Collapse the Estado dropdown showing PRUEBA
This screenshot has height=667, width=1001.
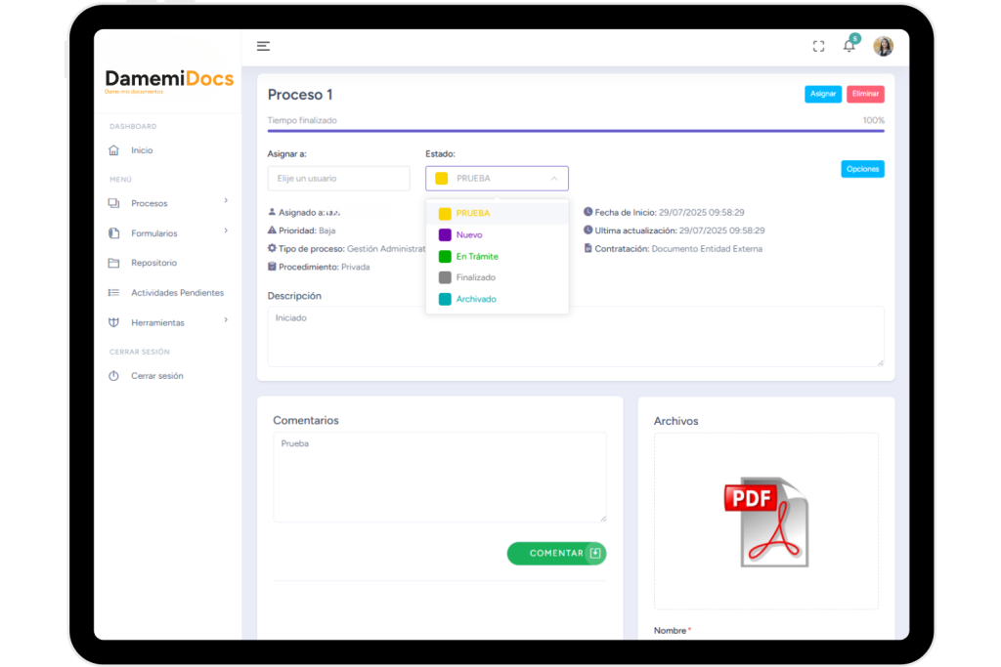497,179
